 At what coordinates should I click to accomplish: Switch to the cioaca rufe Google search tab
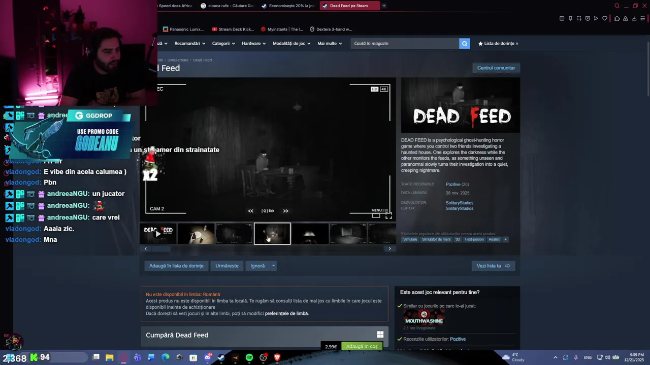[227, 6]
